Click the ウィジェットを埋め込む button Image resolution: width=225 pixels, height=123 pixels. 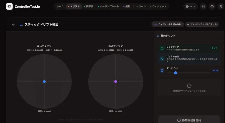pyautogui.click(x=168, y=24)
